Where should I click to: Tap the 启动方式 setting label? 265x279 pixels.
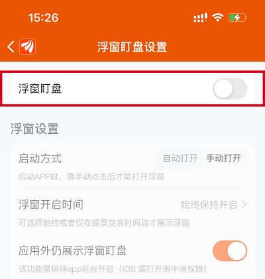(40, 158)
